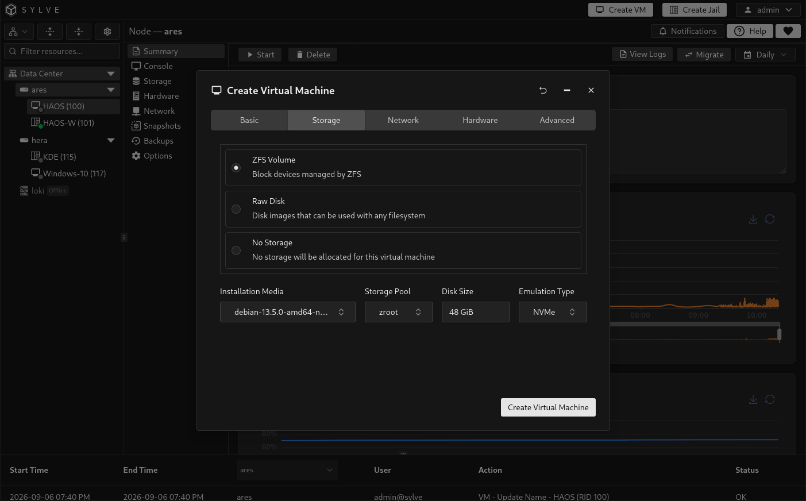Select Windows-10 (117) virtual machine
The image size is (806, 501).
tap(74, 174)
